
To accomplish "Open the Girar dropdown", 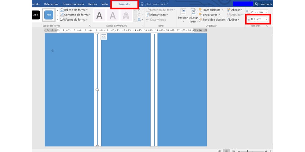I will pyautogui.click(x=233, y=19).
